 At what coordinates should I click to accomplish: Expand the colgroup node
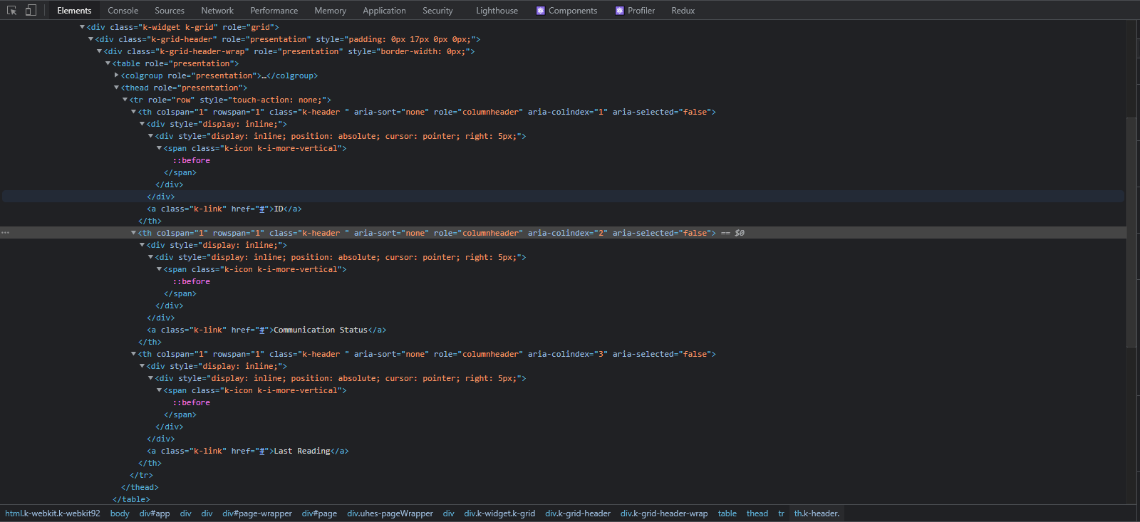click(x=116, y=75)
